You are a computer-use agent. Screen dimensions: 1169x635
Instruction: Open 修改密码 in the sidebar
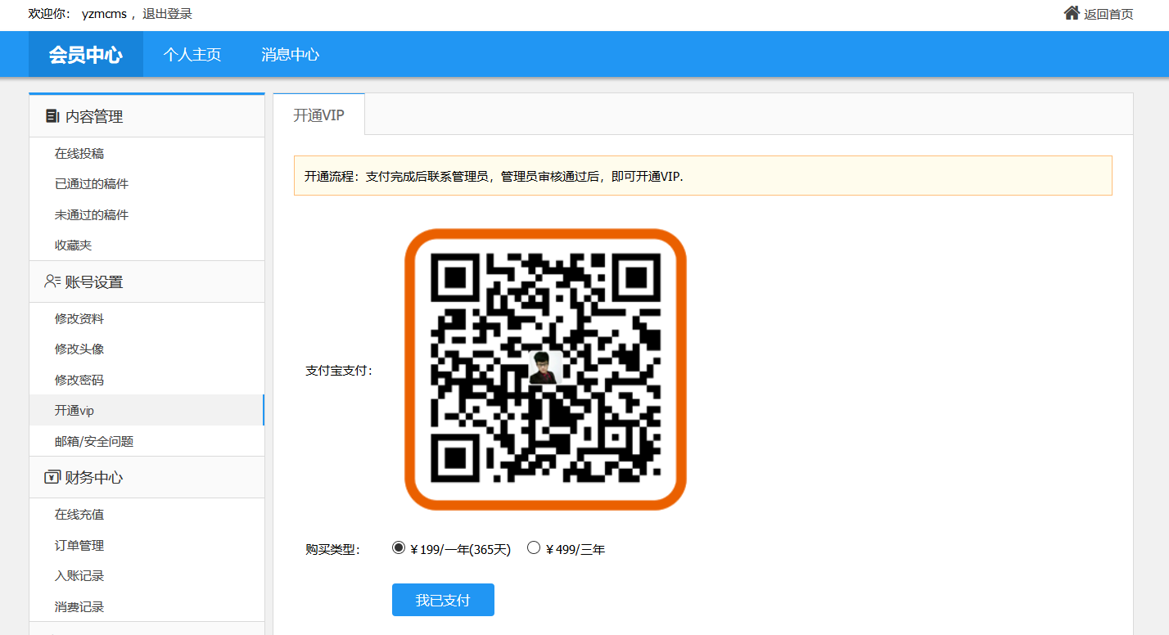click(x=79, y=380)
